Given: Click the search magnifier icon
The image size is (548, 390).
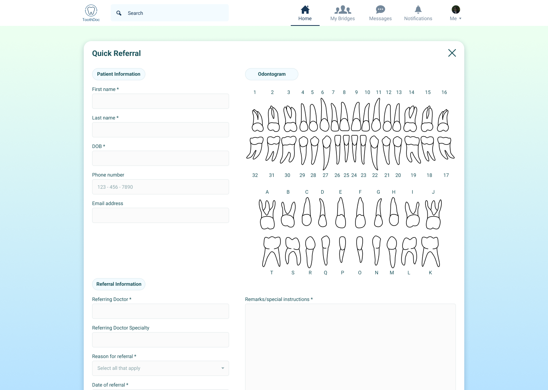Looking at the screenshot, I should point(119,13).
